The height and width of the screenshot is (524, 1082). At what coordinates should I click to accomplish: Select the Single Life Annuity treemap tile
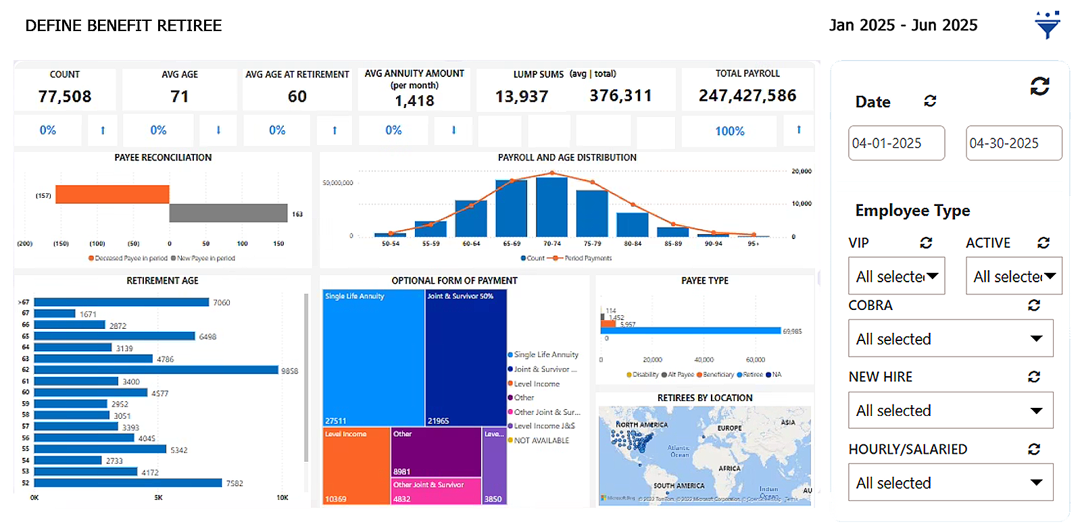(373, 358)
